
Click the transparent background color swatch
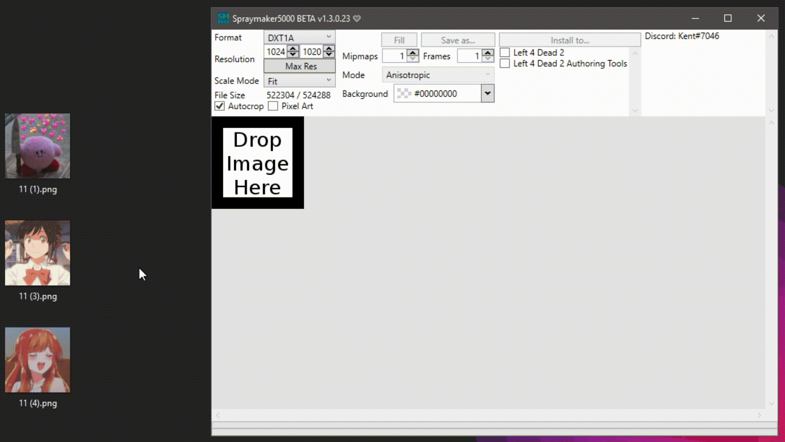click(x=404, y=94)
